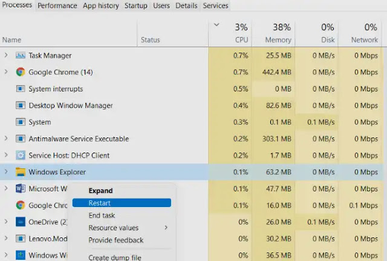The image size is (387, 261).
Task: Select the Desktop Window Manager name
Action: pyautogui.click(x=71, y=105)
